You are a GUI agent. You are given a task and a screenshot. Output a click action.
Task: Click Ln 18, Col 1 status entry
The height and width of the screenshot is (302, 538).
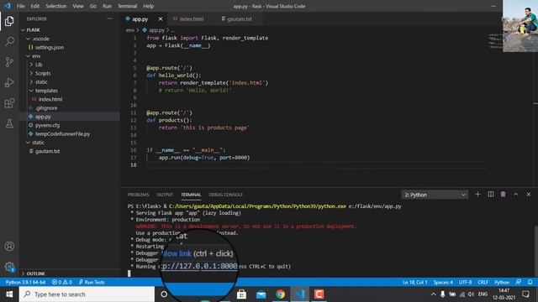[x=414, y=282]
